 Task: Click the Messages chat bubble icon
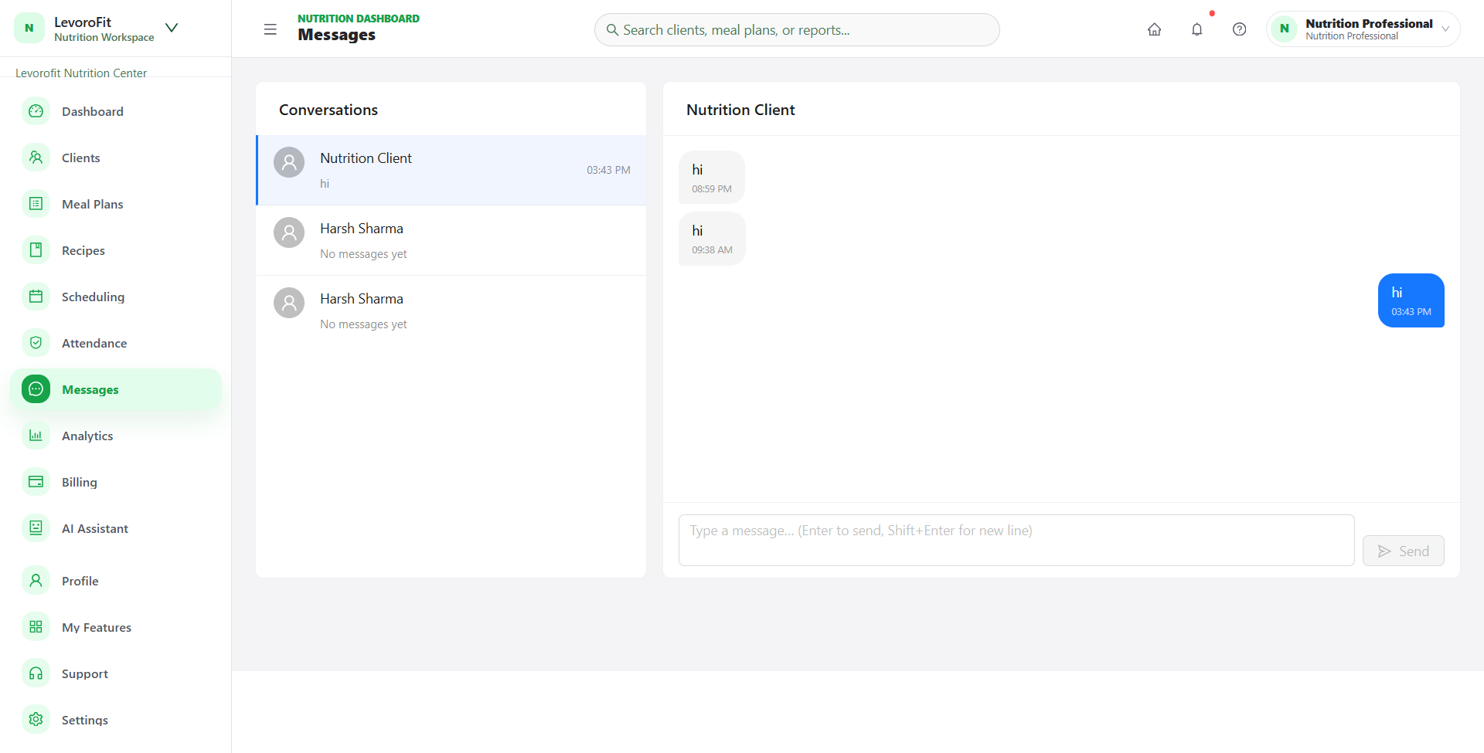point(36,389)
